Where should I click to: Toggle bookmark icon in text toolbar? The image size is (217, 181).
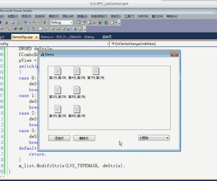41,29
